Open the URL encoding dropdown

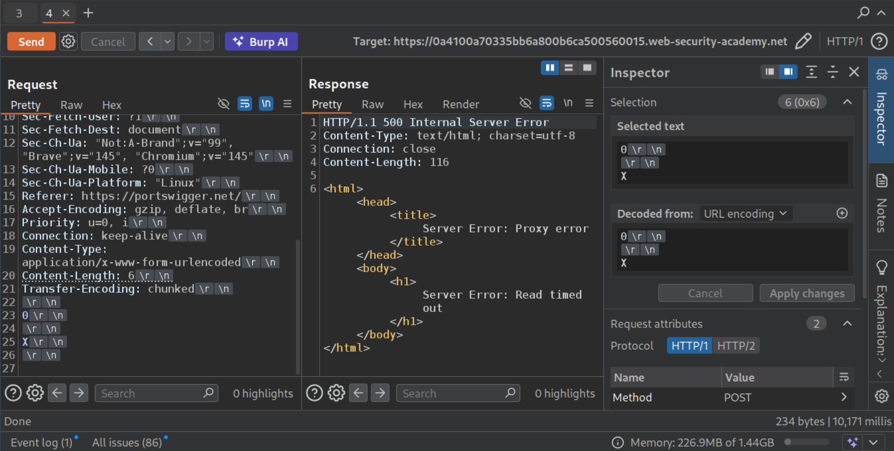tap(745, 214)
